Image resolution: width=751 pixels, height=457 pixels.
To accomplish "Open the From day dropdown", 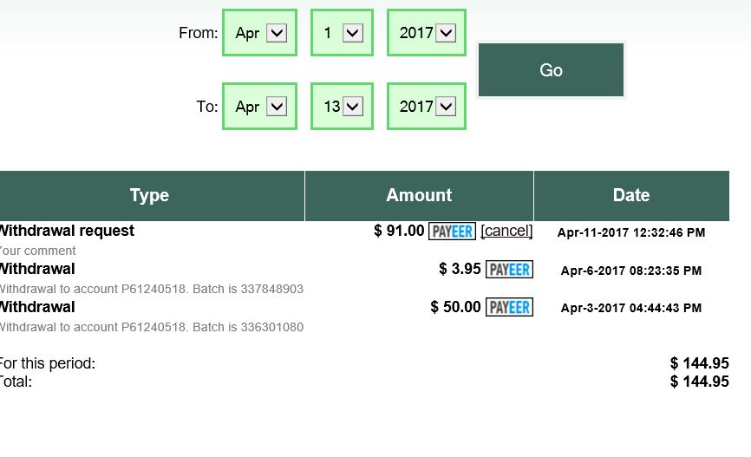I will coord(342,33).
